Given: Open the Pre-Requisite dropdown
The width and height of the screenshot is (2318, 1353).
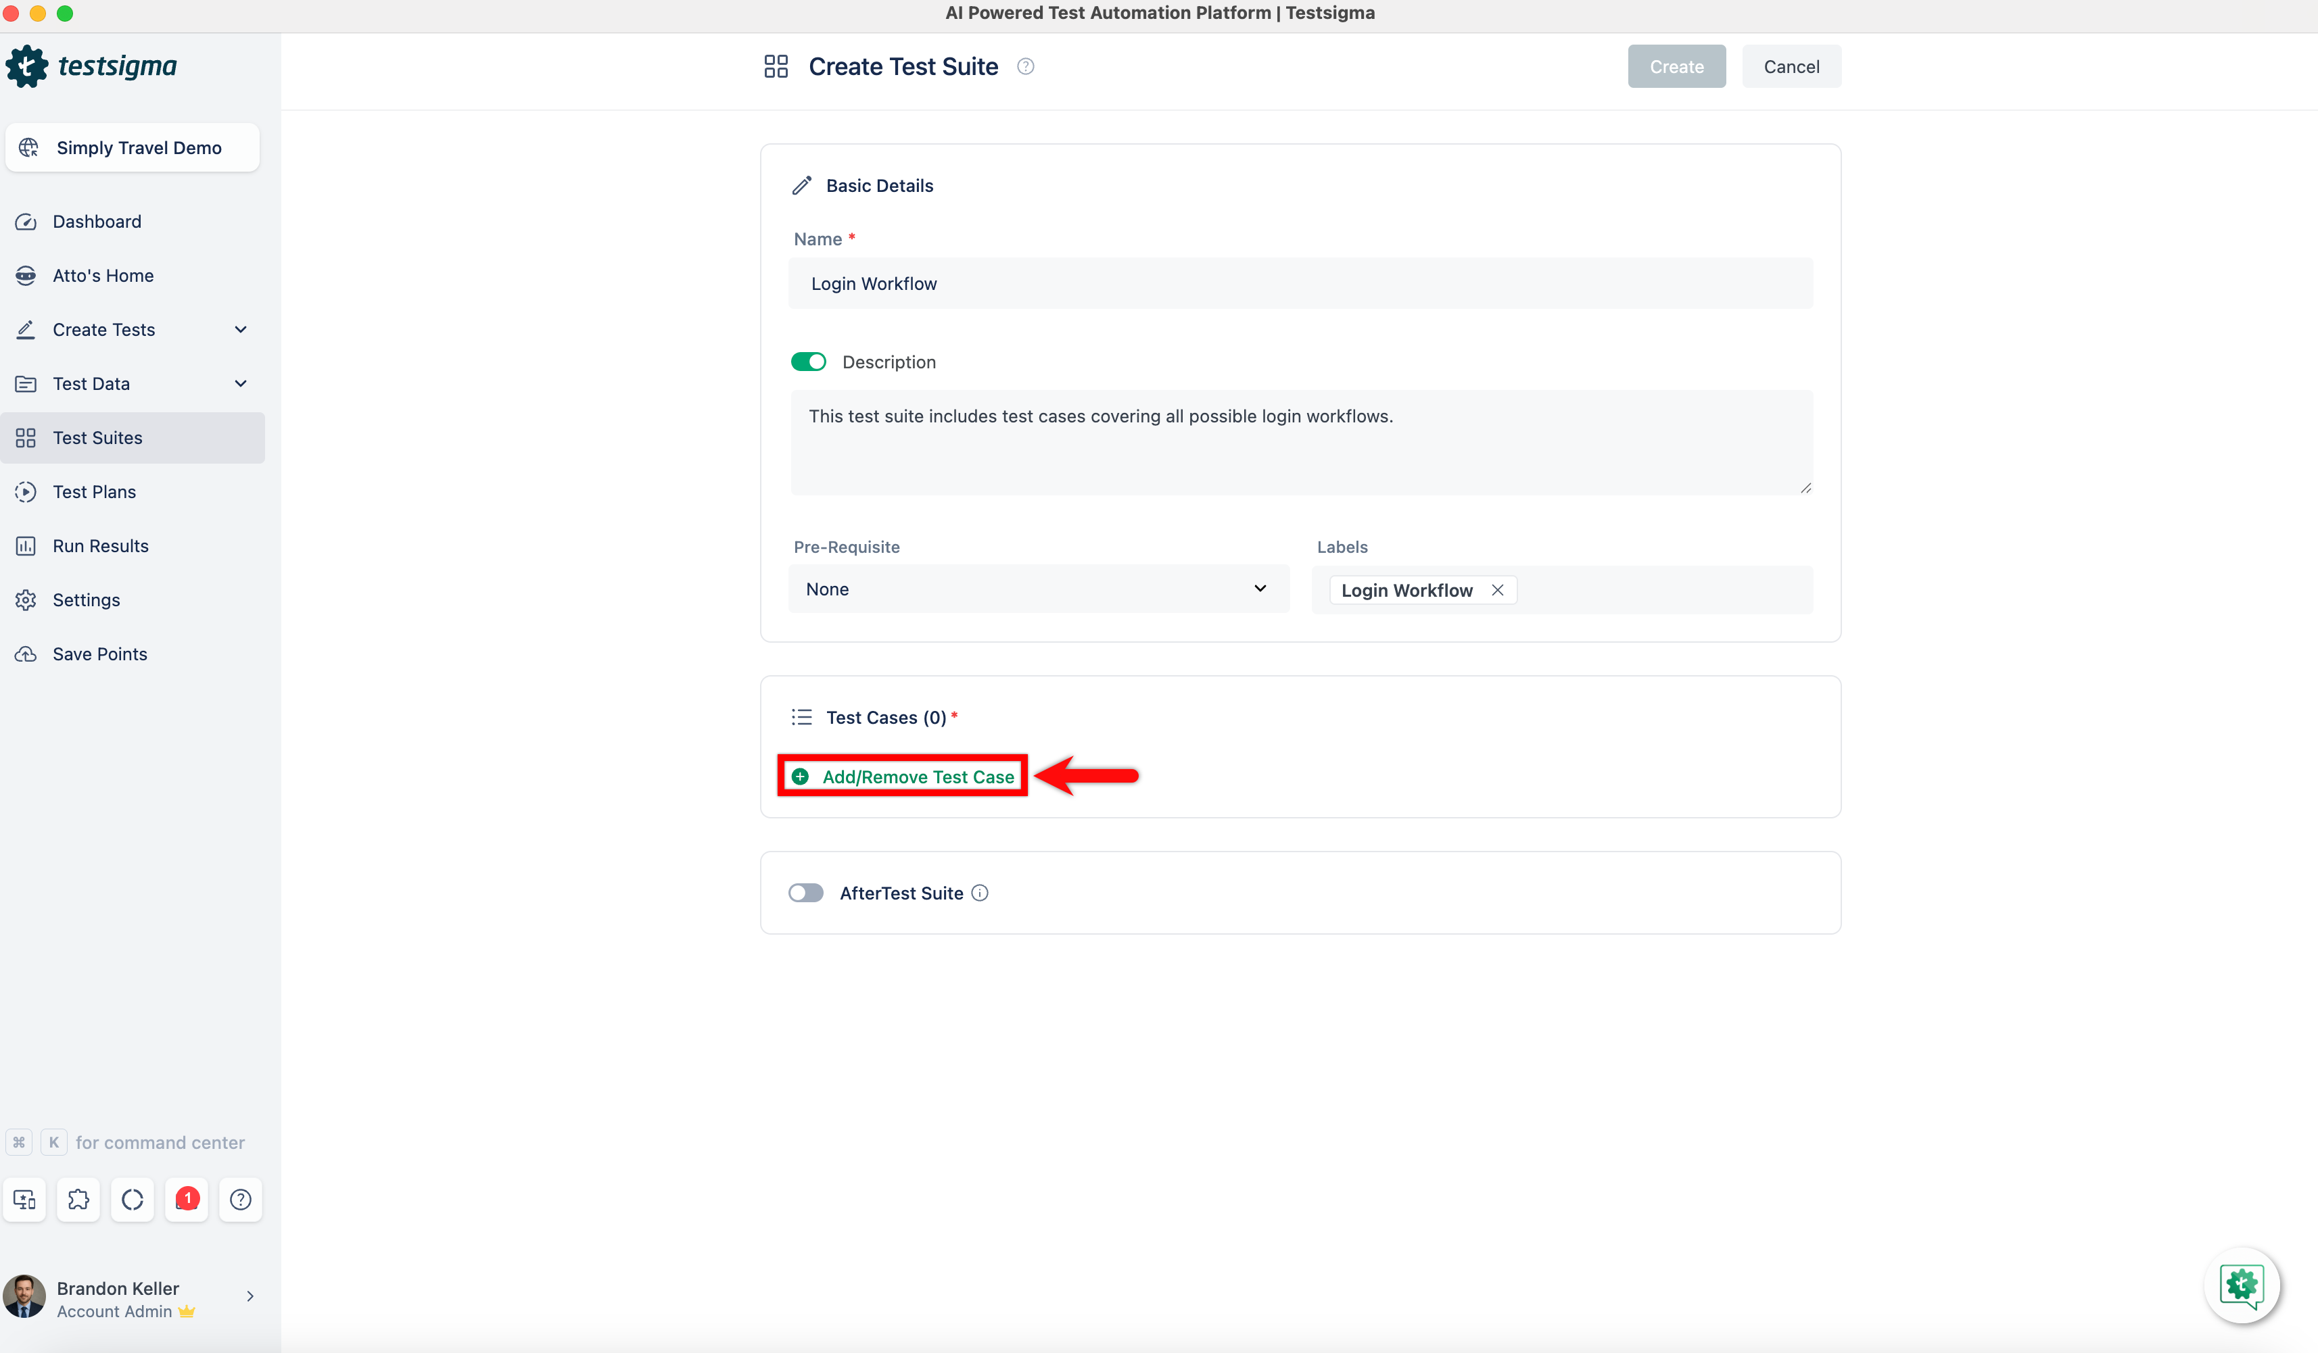Looking at the screenshot, I should pos(1037,588).
